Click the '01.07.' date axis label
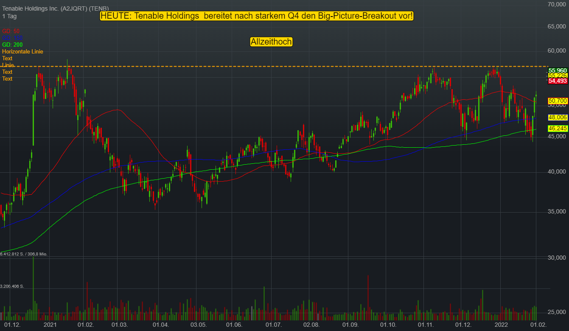The width and height of the screenshot is (569, 331). [274, 325]
